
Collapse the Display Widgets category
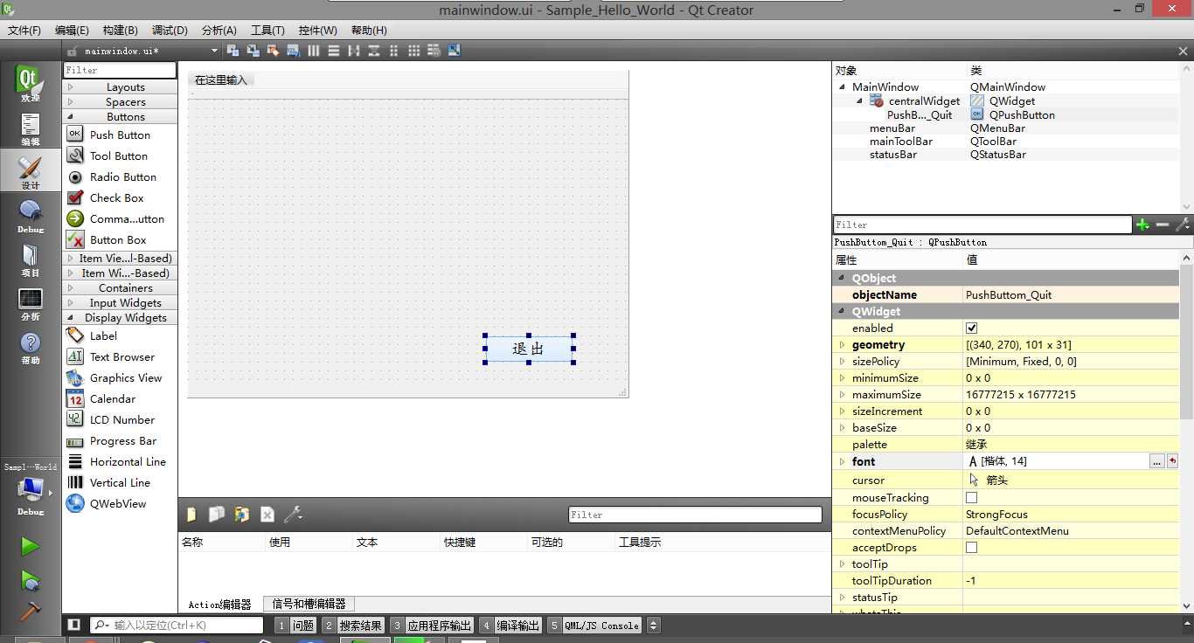point(120,318)
